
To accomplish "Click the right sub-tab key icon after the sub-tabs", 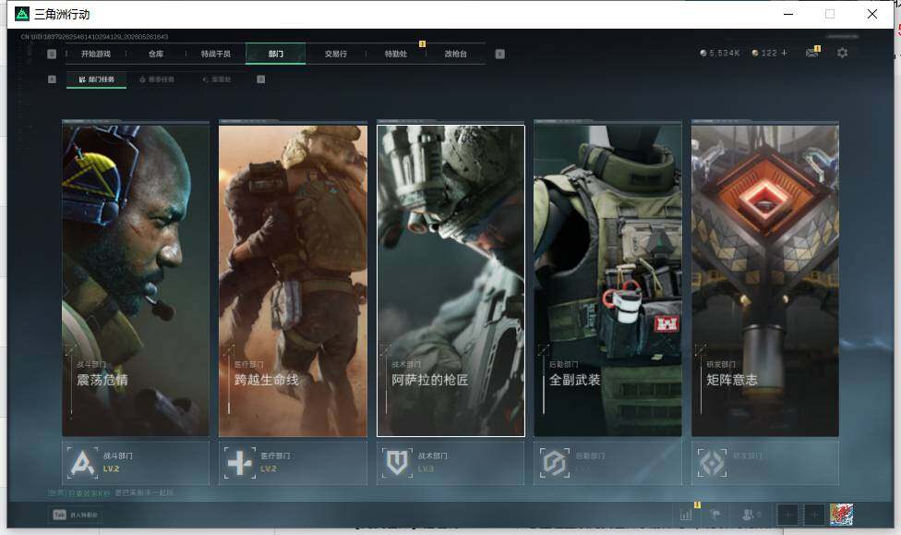I will (x=261, y=79).
